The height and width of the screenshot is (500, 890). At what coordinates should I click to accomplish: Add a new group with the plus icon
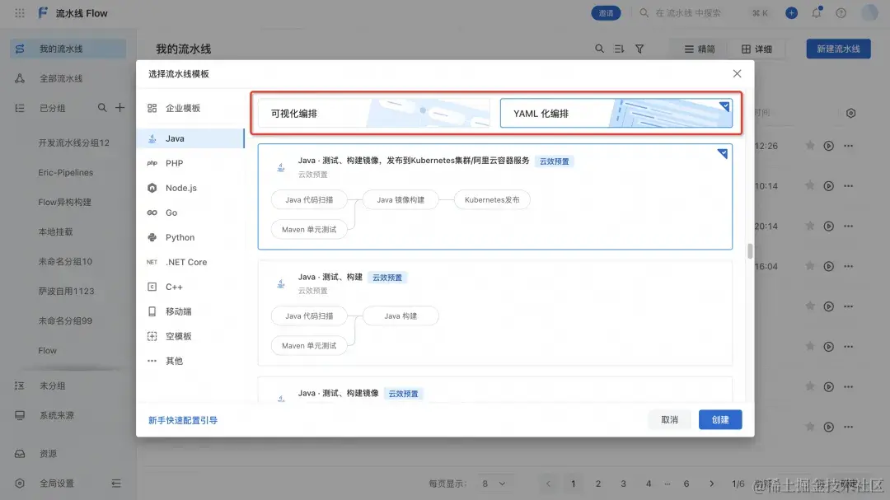click(x=119, y=107)
